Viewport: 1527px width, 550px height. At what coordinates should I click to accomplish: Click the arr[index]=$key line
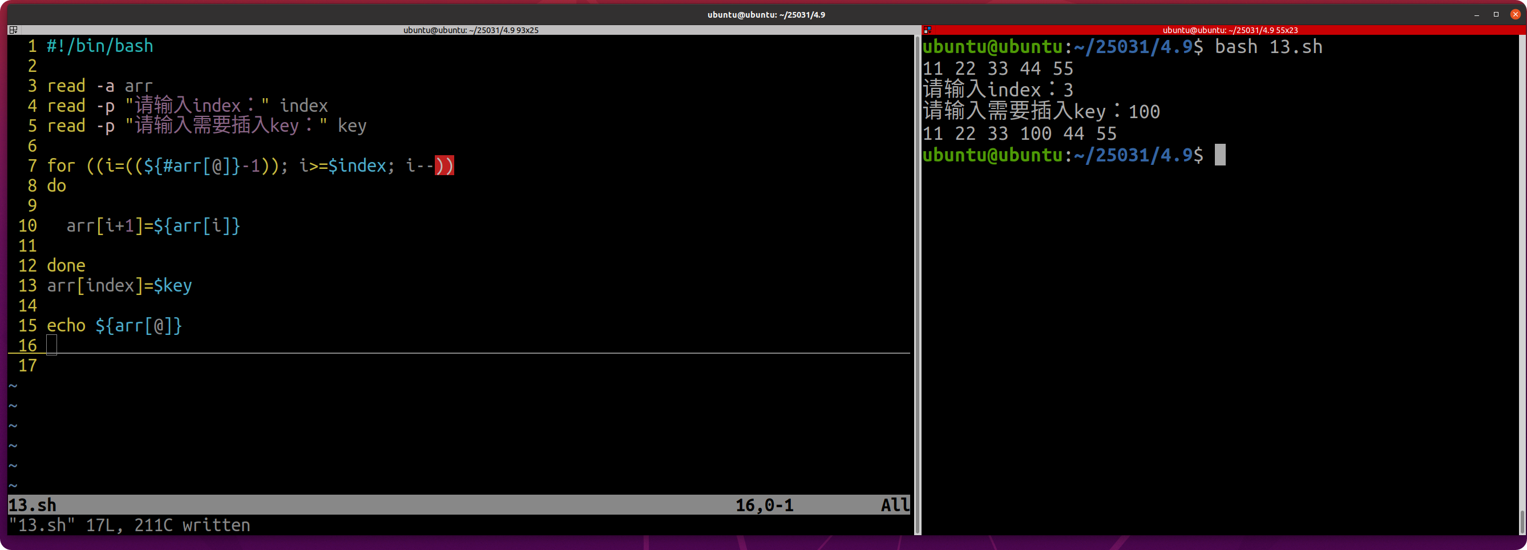coord(119,286)
